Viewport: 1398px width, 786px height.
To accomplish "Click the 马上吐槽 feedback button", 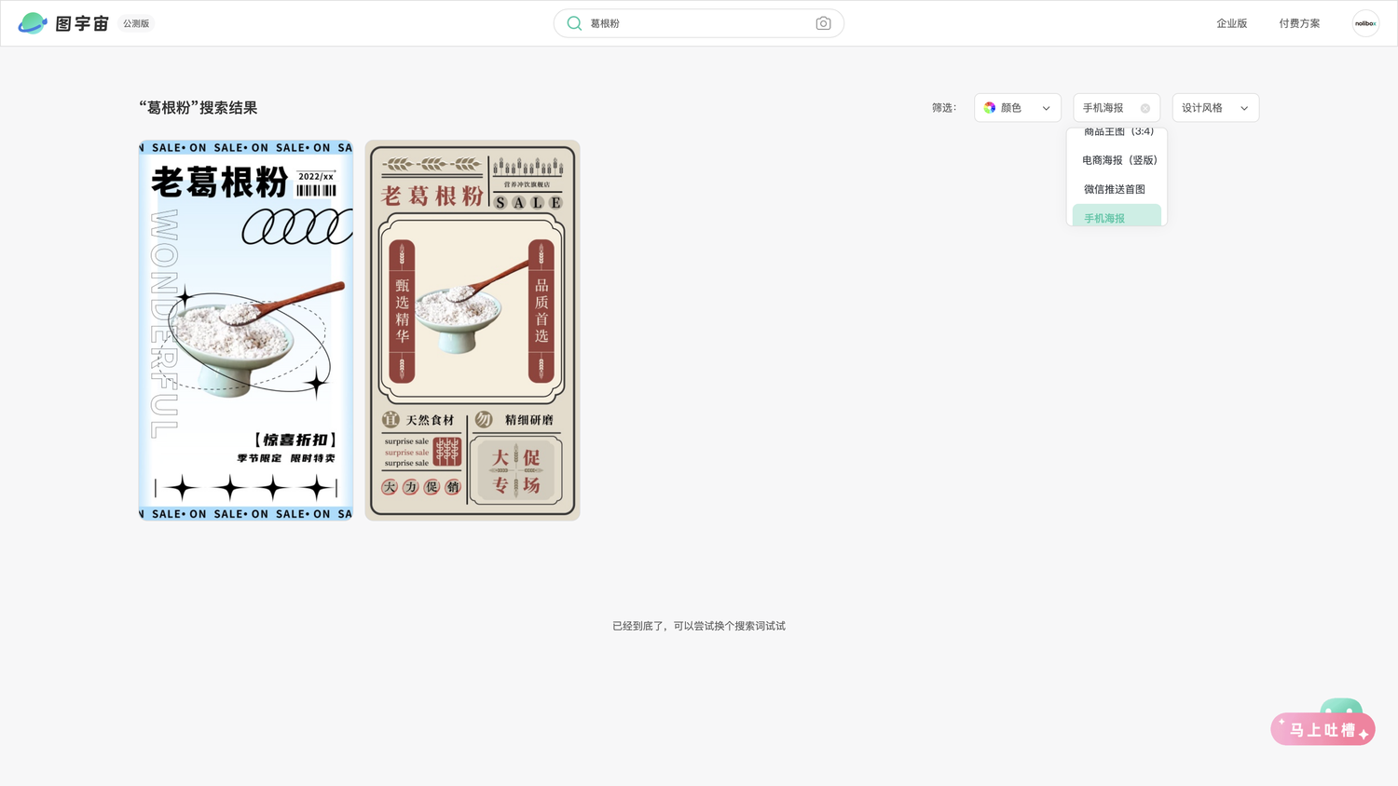I will coord(1323,728).
